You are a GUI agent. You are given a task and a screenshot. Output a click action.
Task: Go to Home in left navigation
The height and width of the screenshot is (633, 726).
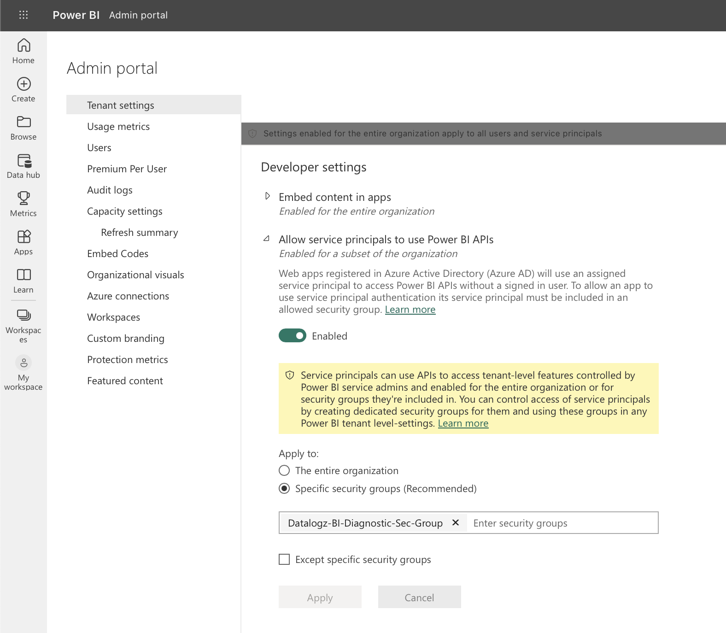pyautogui.click(x=23, y=46)
